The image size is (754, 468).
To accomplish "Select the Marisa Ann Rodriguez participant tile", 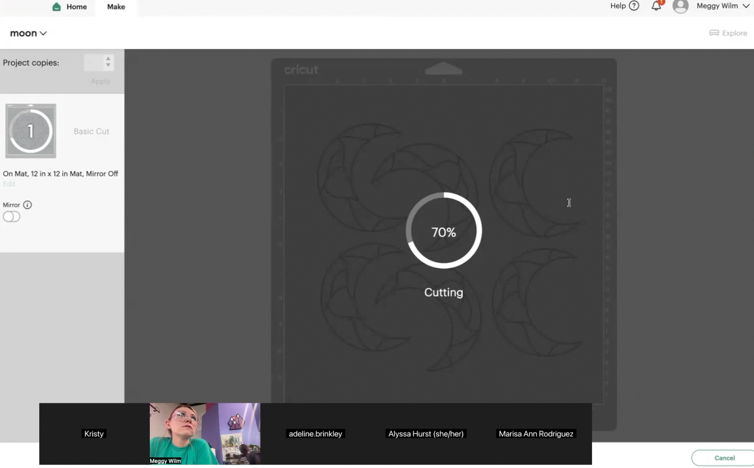I will tap(536, 434).
